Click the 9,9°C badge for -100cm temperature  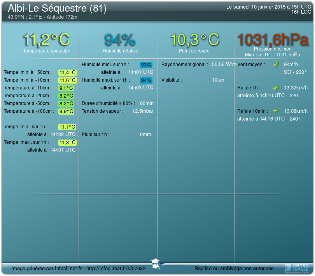(66, 111)
